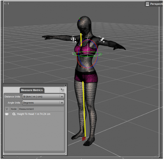Open the Angle Units Degrees dropdown
The height and width of the screenshot is (161, 165).
point(43,103)
